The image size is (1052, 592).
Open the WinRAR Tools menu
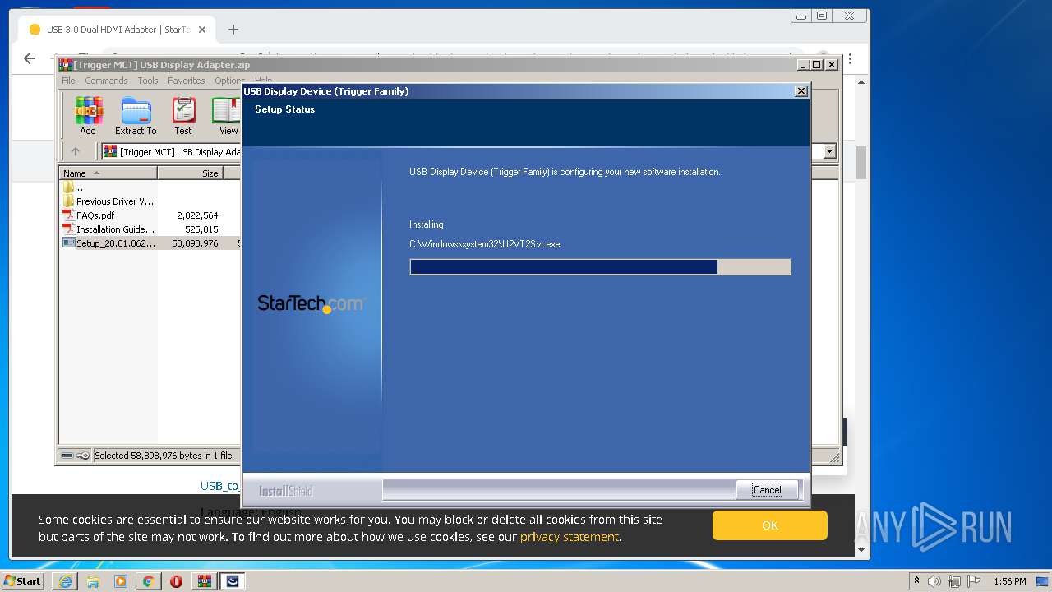click(148, 81)
